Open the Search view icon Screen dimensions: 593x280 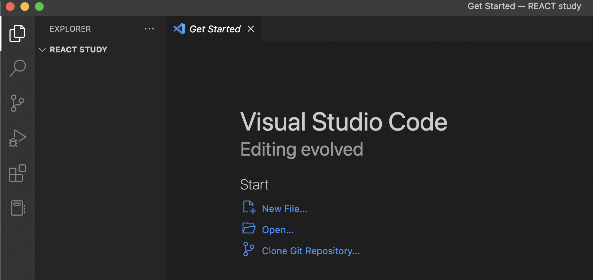click(x=17, y=68)
